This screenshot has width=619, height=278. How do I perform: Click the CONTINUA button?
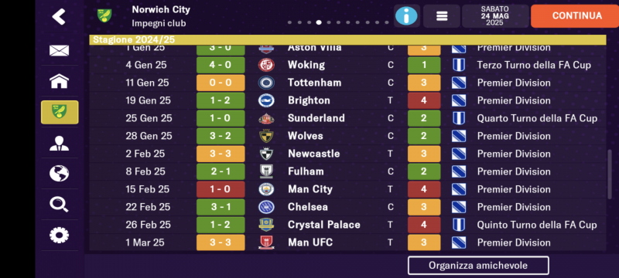(576, 16)
